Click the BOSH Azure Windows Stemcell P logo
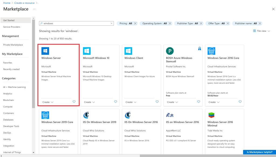The width and height of the screenshot is (276, 157). (x=170, y=51)
